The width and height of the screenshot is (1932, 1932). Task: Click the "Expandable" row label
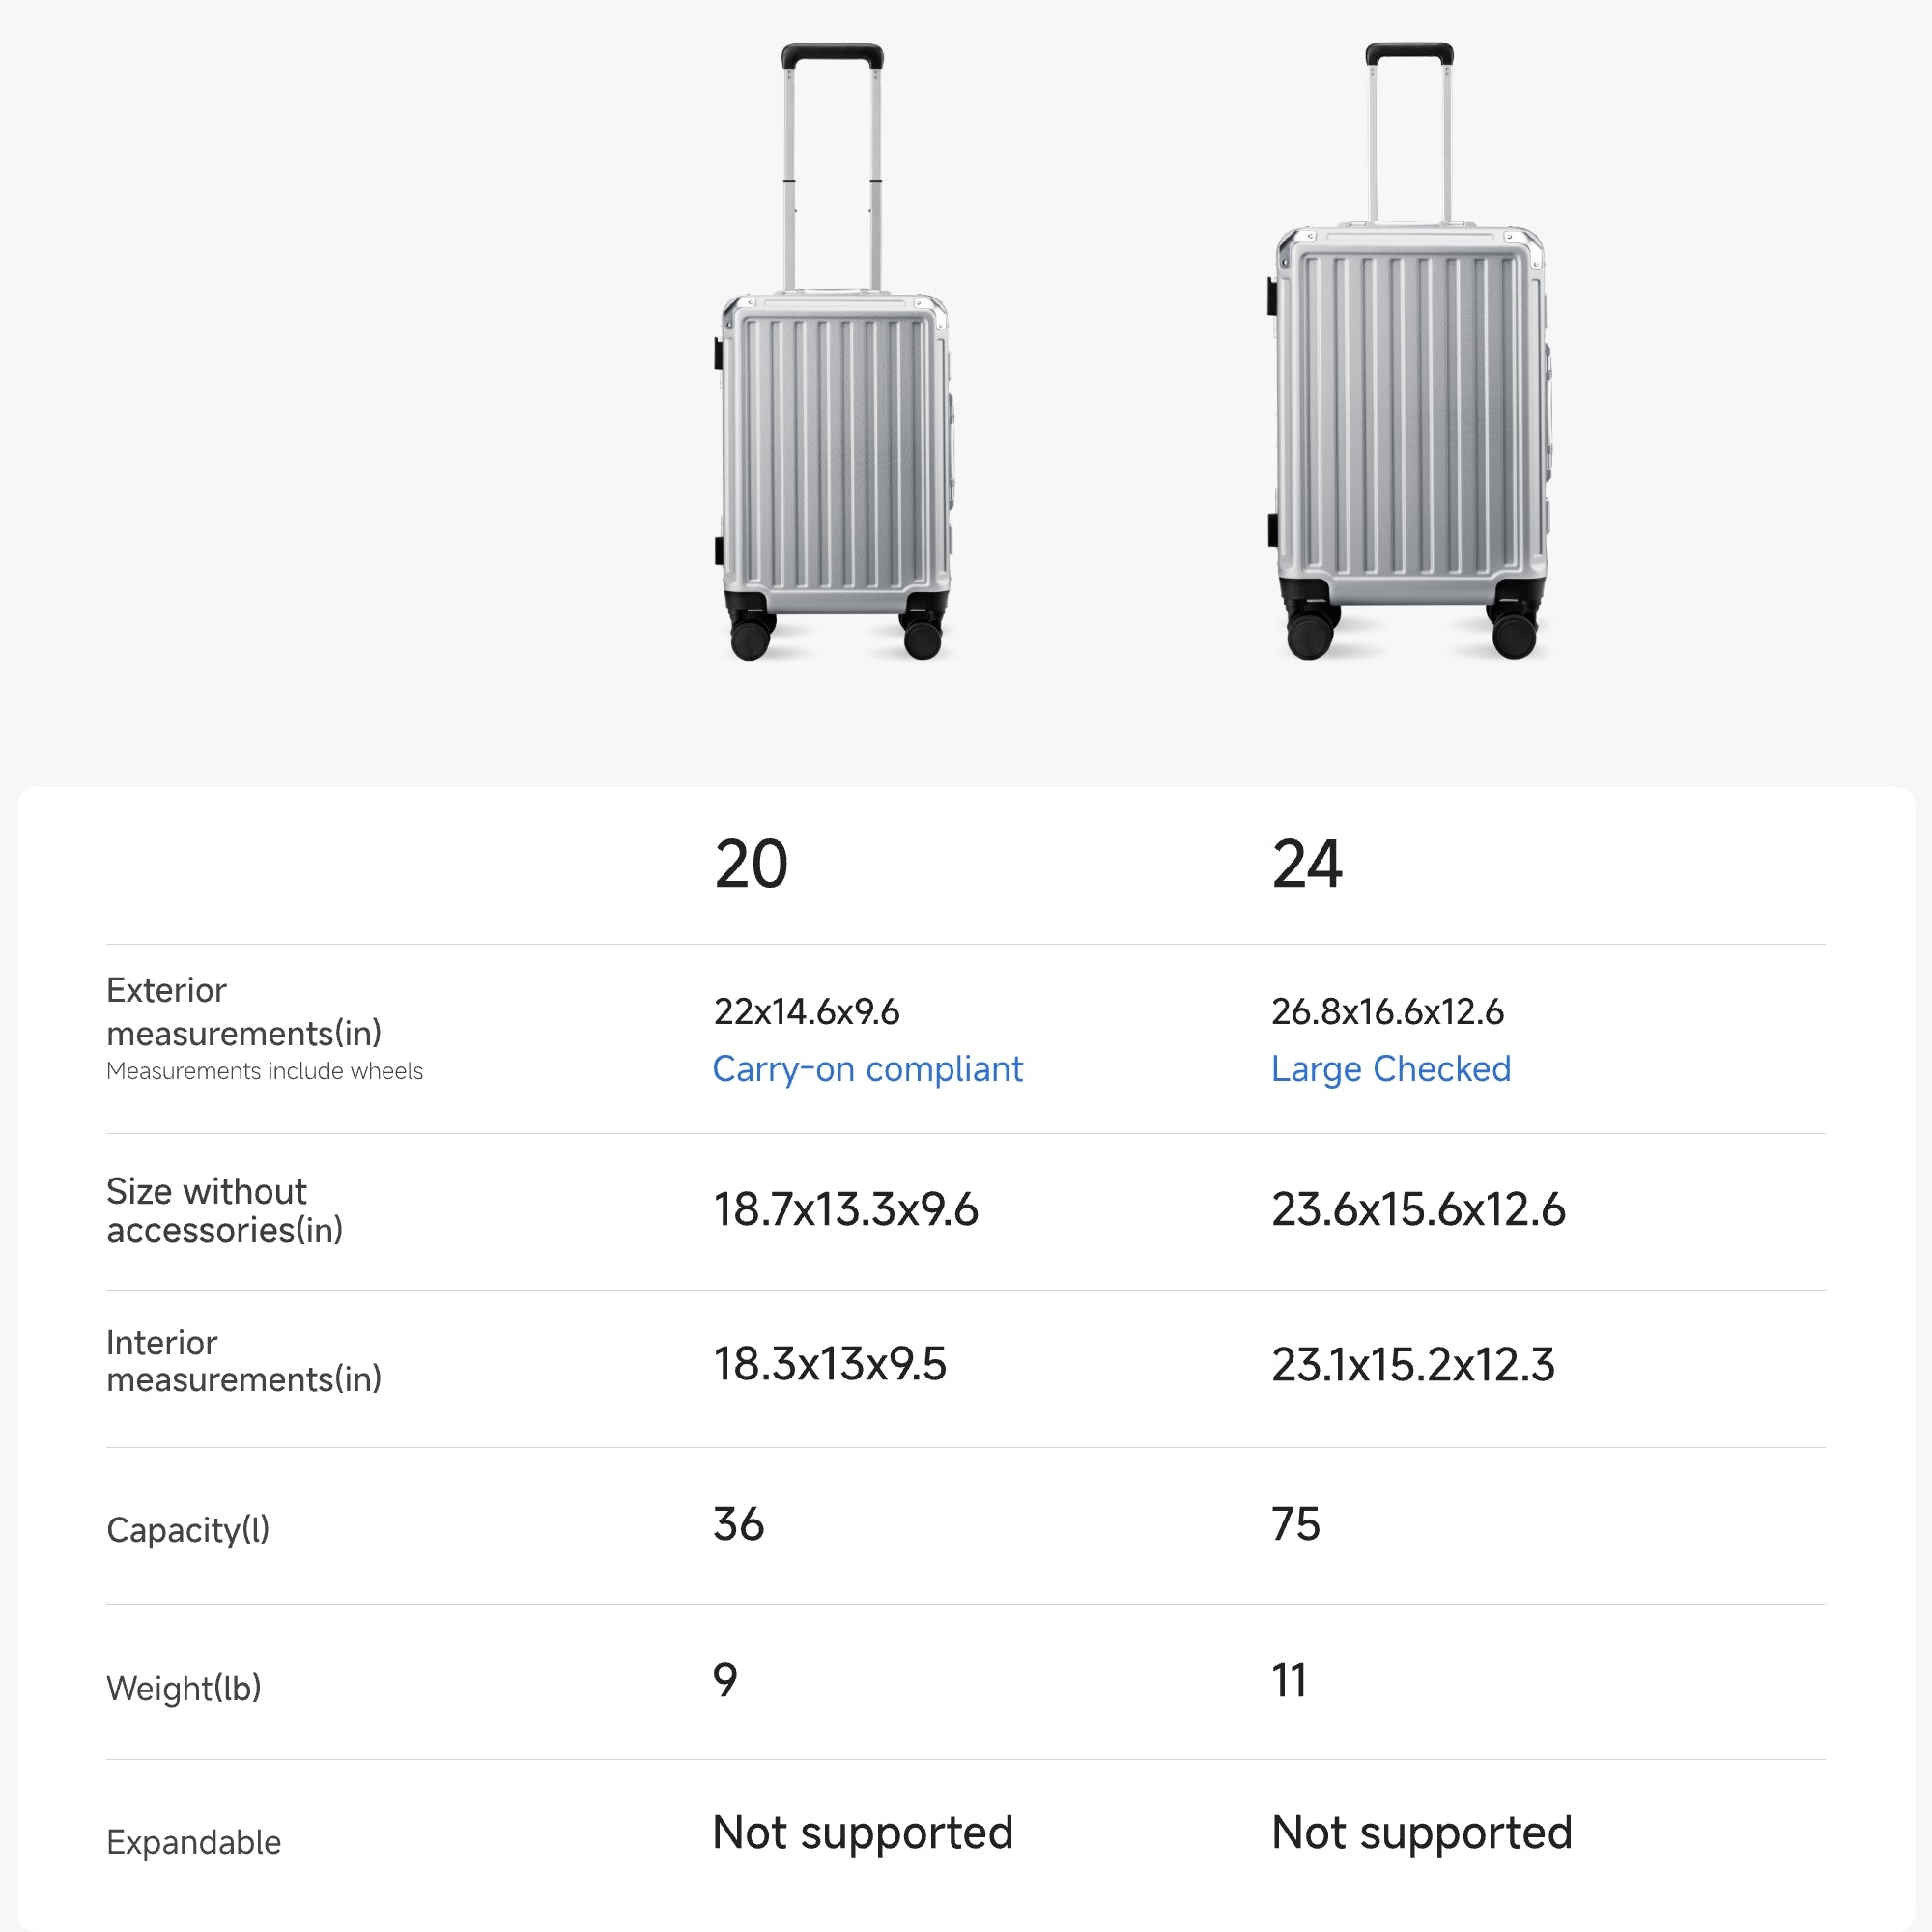point(193,1842)
